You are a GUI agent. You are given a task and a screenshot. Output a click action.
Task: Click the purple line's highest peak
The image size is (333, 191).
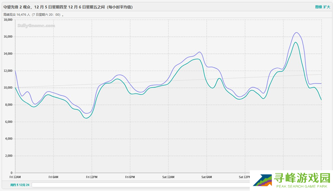coord(296,32)
